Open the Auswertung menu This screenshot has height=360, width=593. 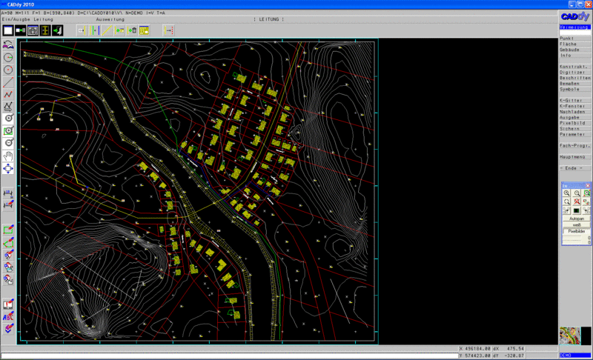pos(110,19)
